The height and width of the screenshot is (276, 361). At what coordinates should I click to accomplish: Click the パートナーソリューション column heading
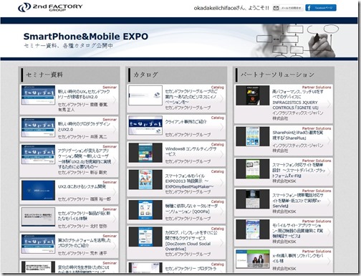pos(277,75)
